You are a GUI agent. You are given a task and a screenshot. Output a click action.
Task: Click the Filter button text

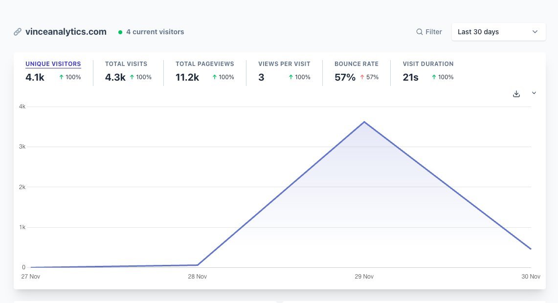click(433, 32)
